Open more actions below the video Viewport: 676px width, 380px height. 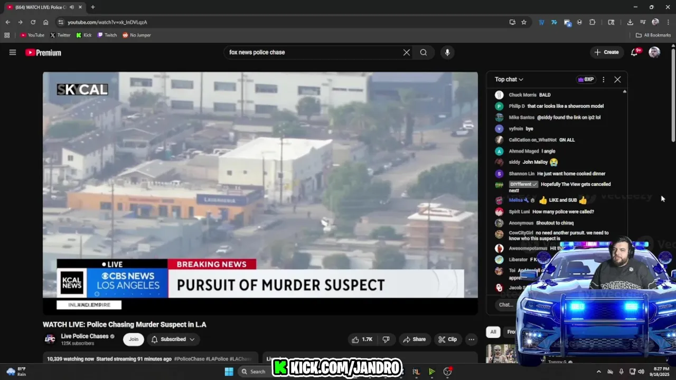pyautogui.click(x=472, y=339)
